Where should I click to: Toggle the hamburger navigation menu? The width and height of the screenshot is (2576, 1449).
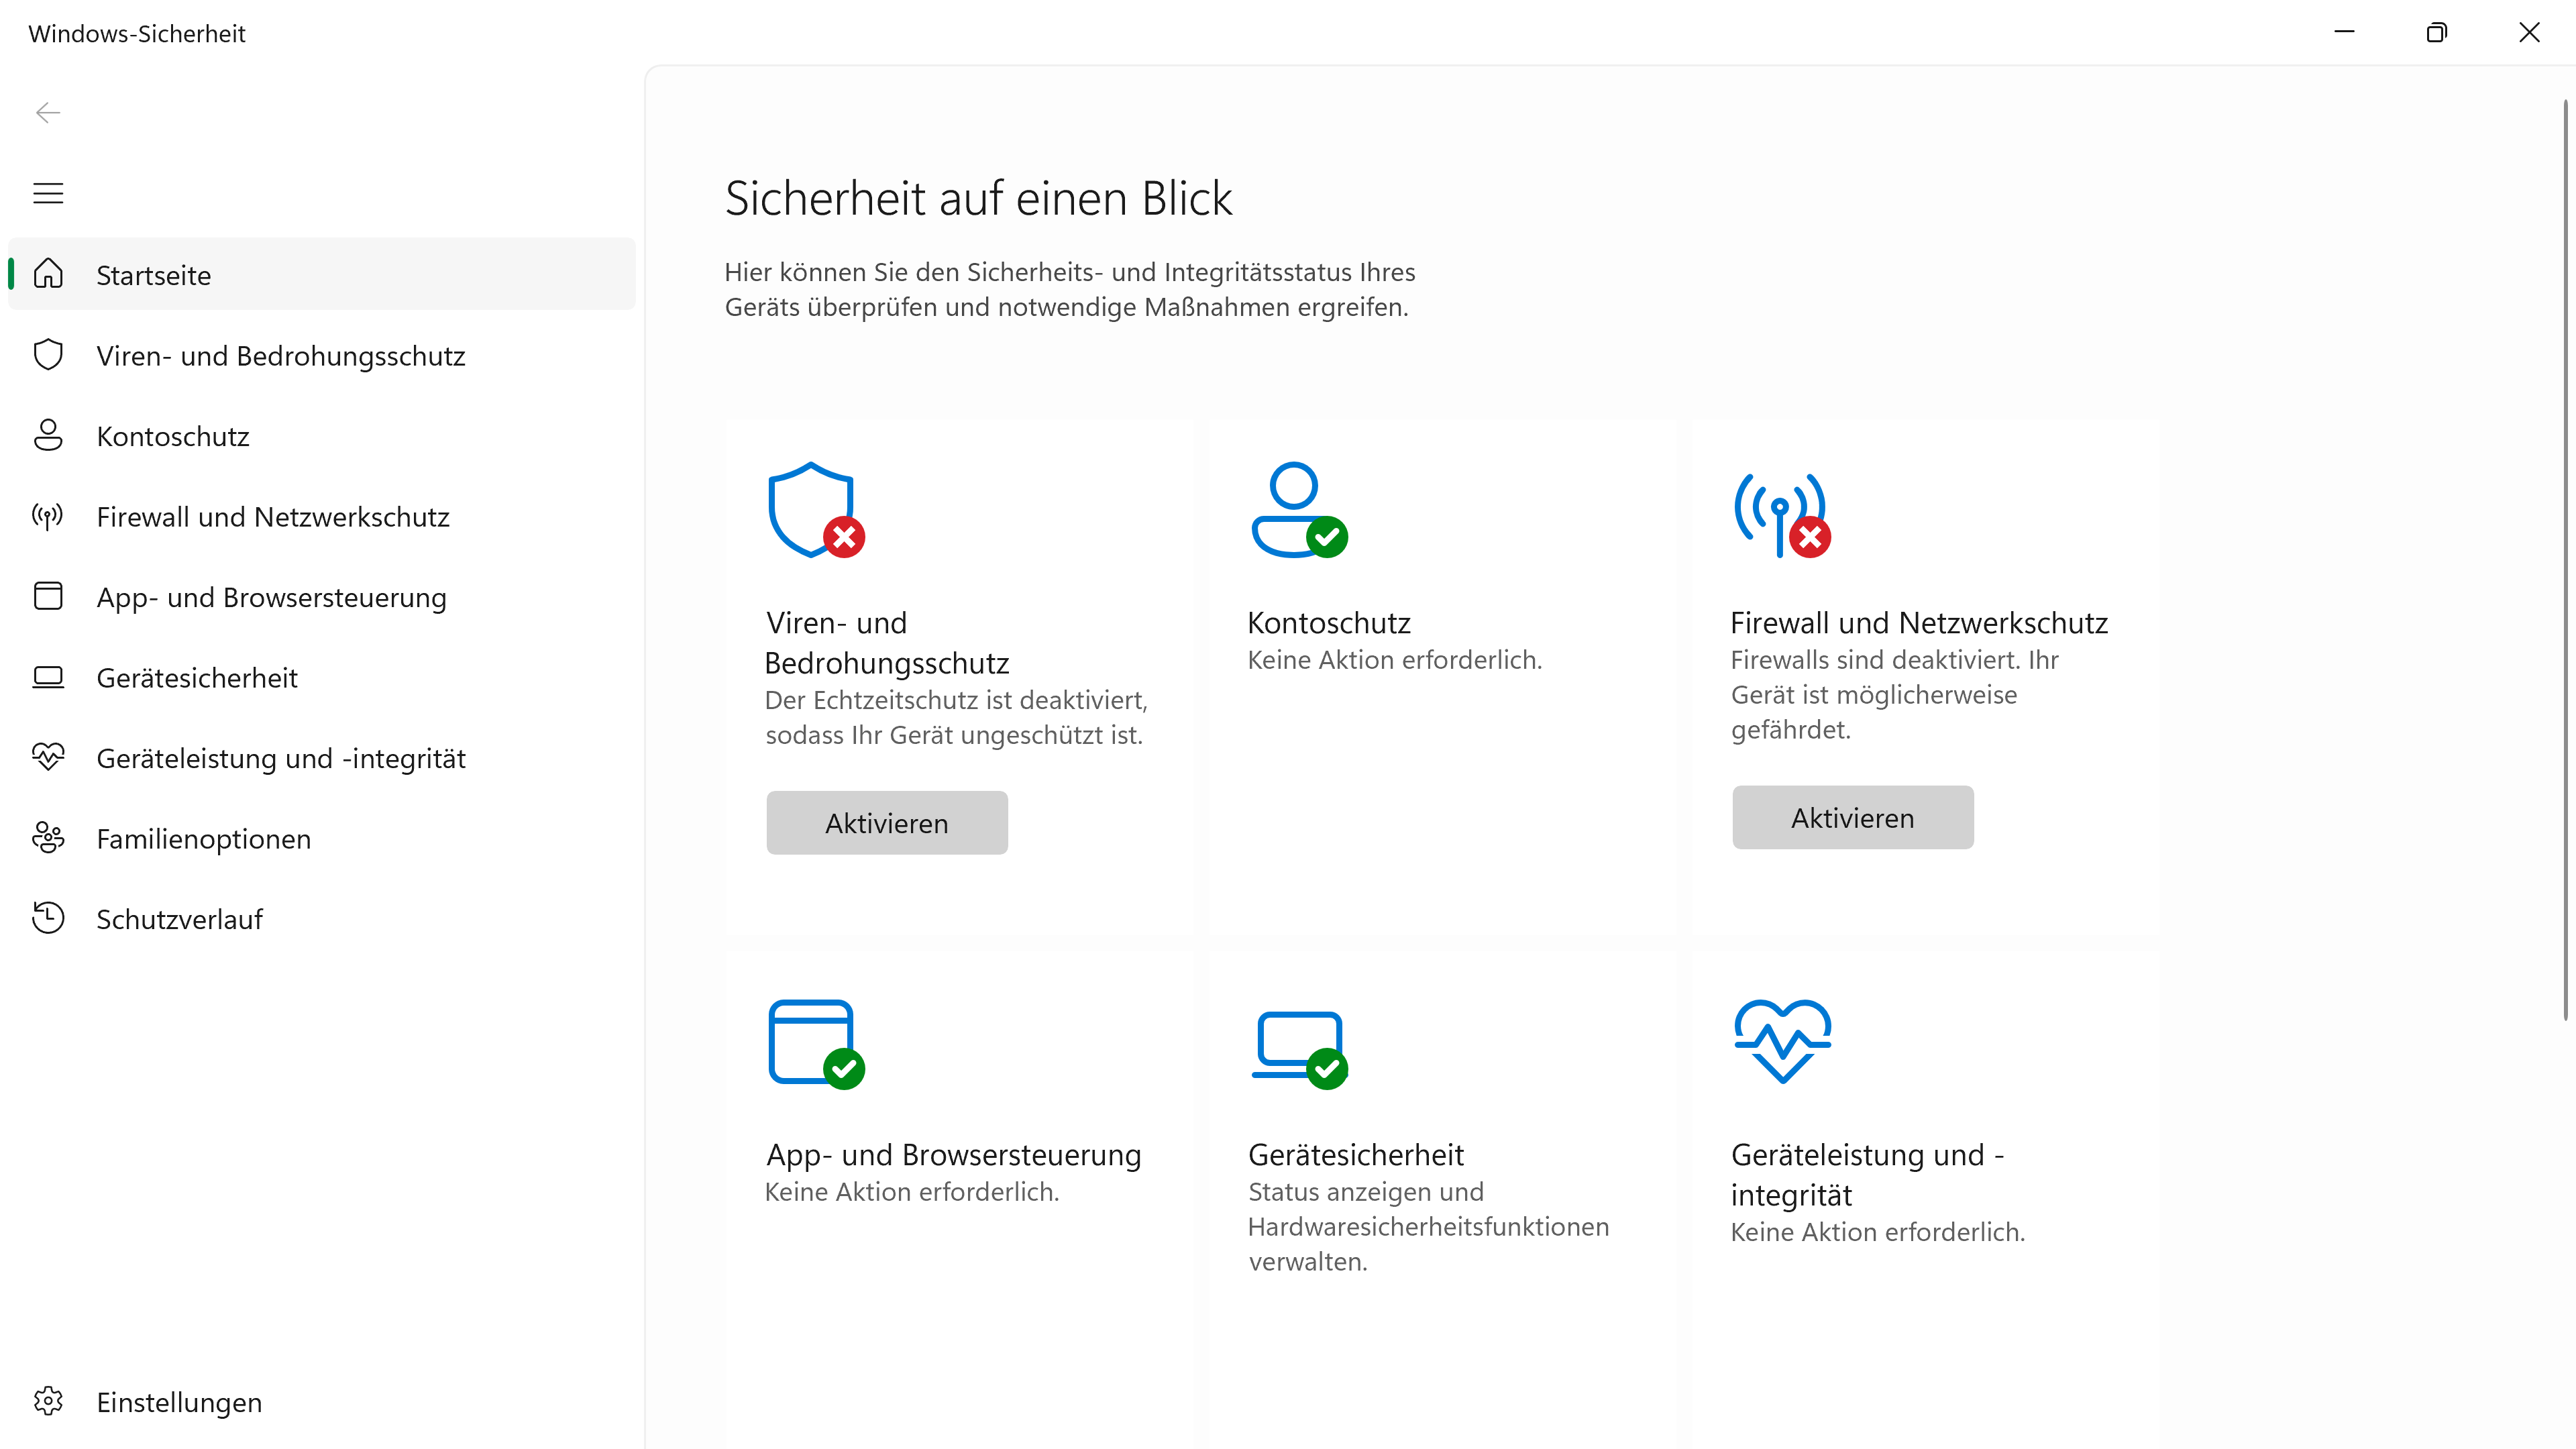48,193
